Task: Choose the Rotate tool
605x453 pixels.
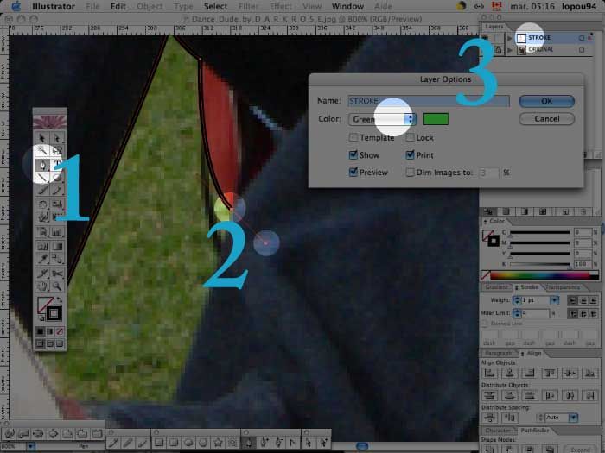Action: pos(42,204)
